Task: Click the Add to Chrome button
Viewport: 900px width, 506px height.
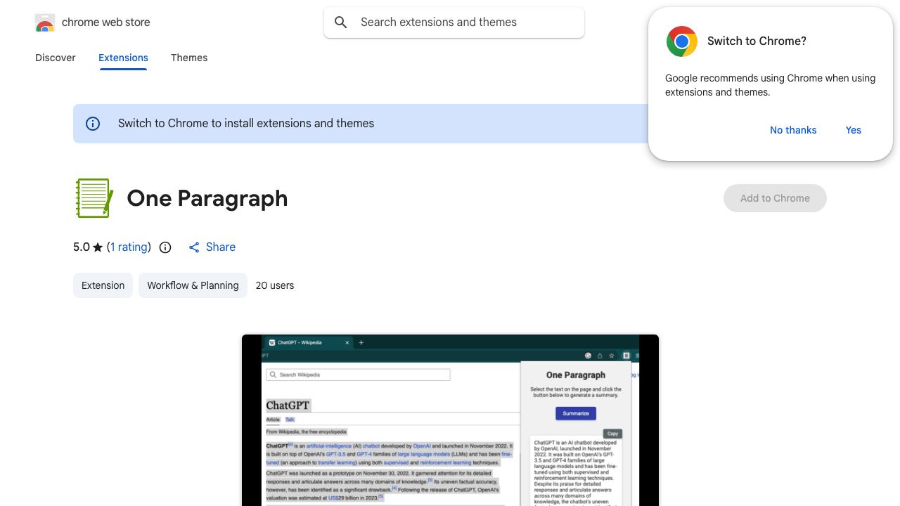Action: point(775,198)
